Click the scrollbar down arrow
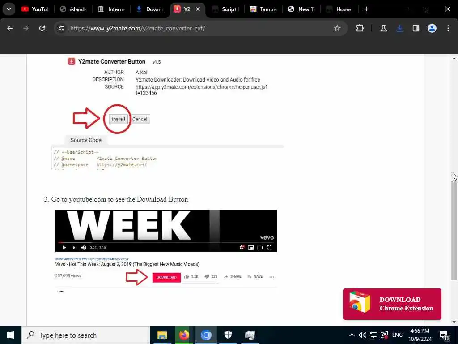 pos(454,322)
